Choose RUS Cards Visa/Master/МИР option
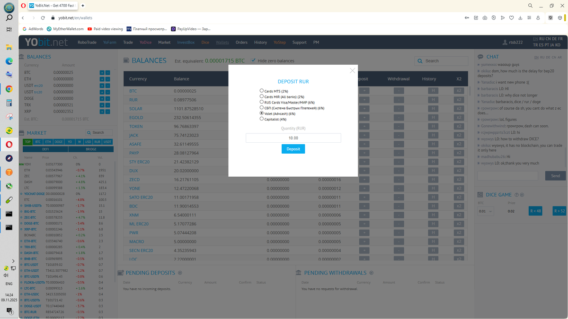This screenshot has width=568, height=319. coord(262,102)
